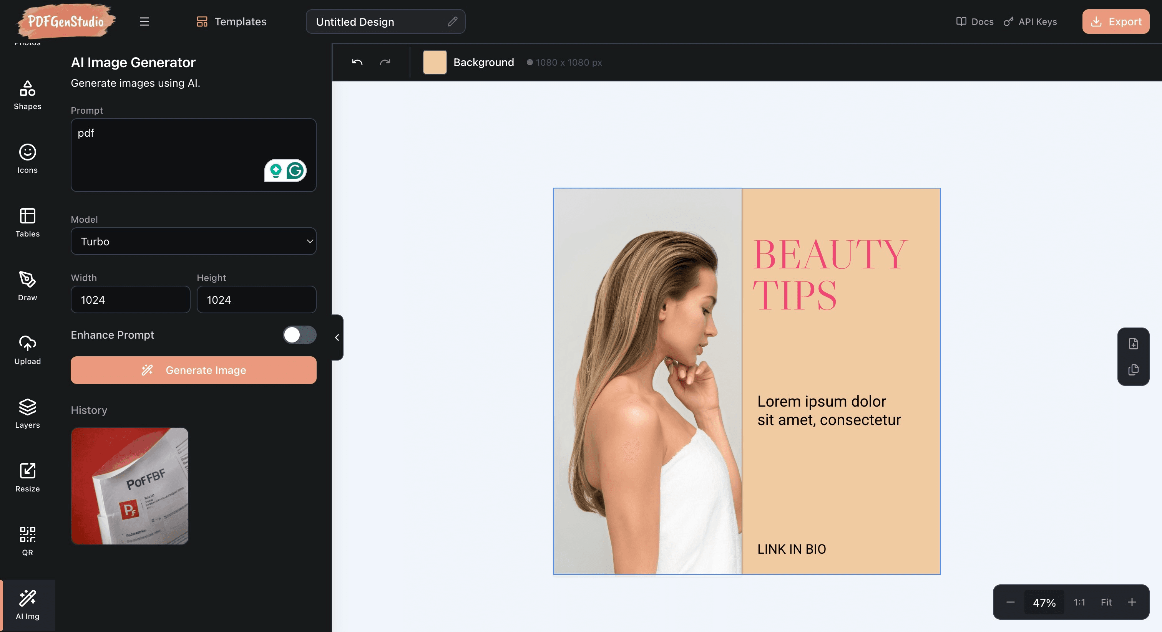The width and height of the screenshot is (1162, 632).
Task: Open the Templates menu
Action: pos(231,22)
